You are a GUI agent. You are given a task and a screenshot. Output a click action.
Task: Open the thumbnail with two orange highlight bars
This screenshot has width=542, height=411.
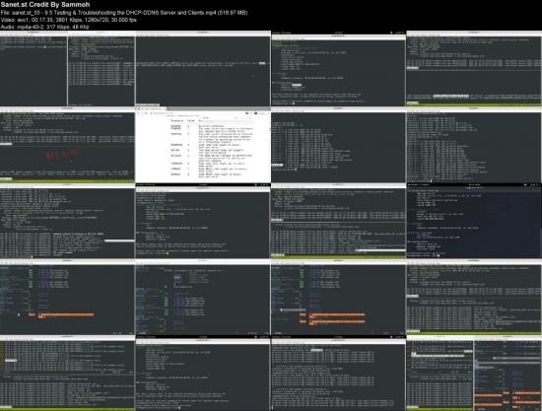(x=338, y=297)
